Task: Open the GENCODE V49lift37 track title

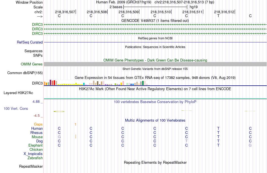Action: pos(155,21)
